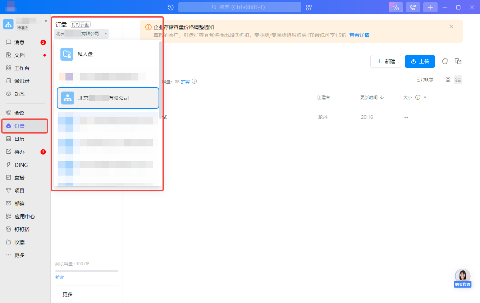This screenshot has width=480, height=303.
Task: Click the orange info icon in the banner
Action: (x=148, y=27)
